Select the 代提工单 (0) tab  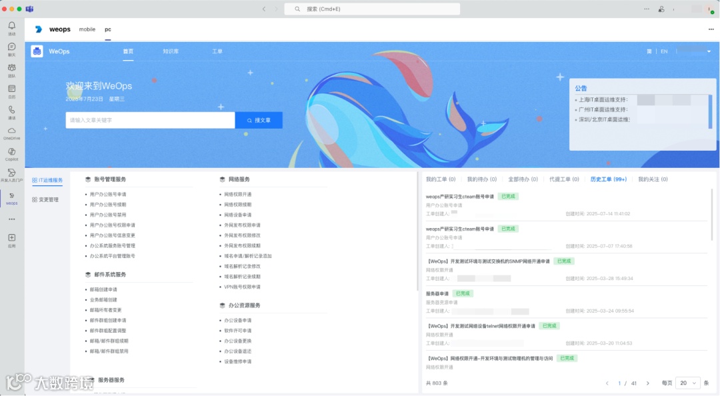[564, 179]
